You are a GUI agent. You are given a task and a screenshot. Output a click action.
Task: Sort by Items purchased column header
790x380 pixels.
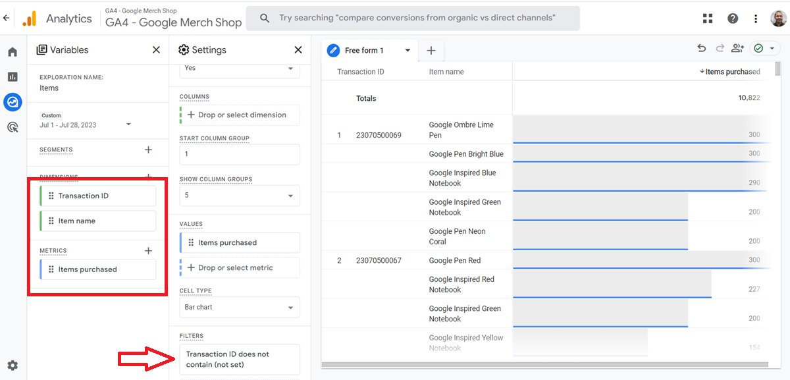729,72
